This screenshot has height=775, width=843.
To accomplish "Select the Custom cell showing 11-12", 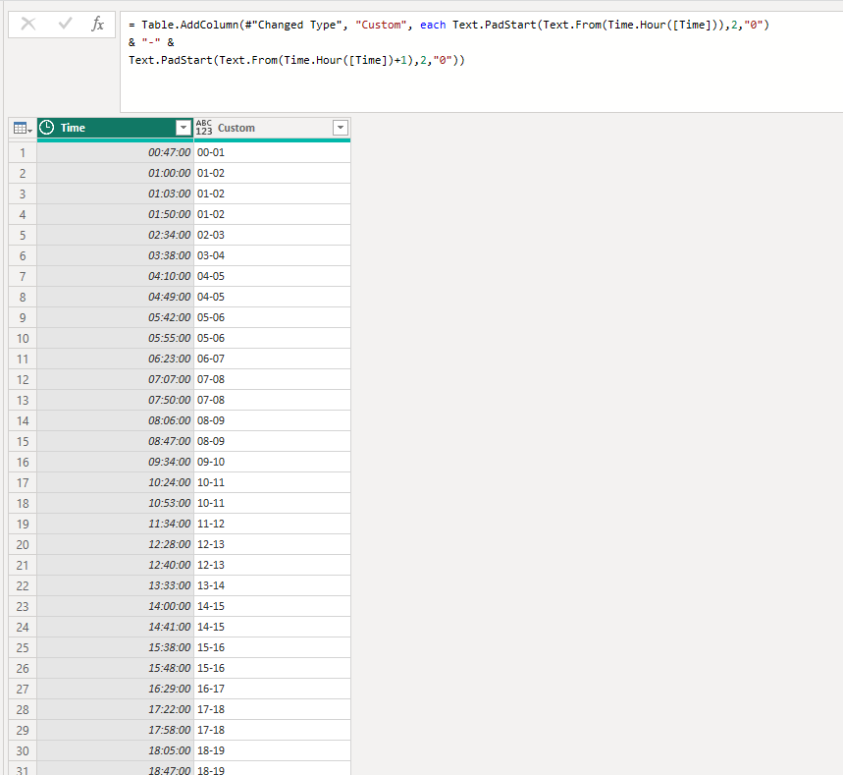I will tap(272, 524).
